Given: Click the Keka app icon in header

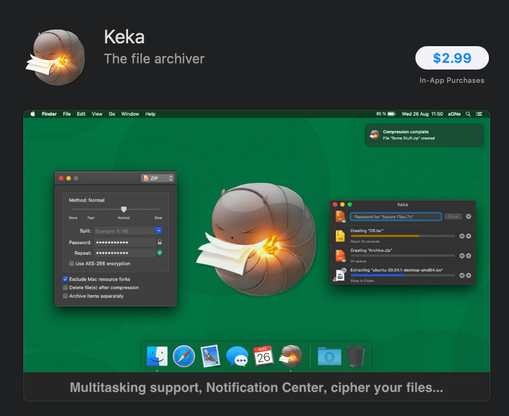Looking at the screenshot, I should [56, 57].
